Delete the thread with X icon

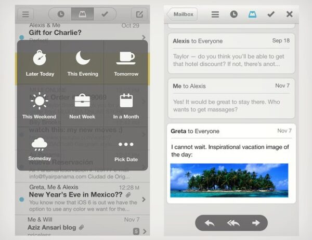[290, 14]
